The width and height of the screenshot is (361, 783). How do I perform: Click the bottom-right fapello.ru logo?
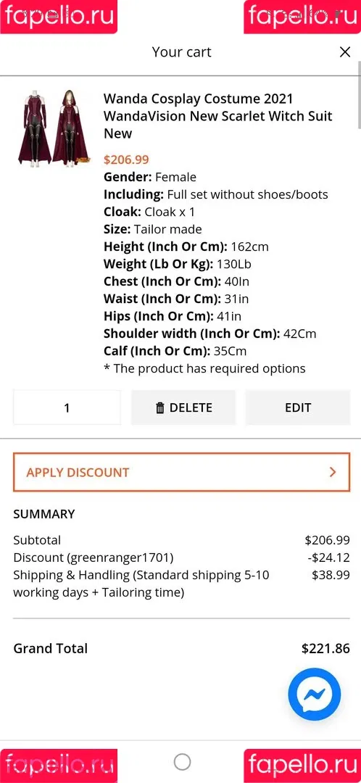pos(302,766)
